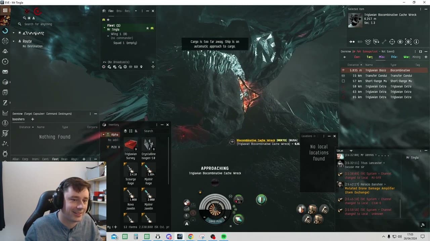Toggle the autopilot A button
The height and width of the screenshot is (241, 430).
tap(187, 224)
